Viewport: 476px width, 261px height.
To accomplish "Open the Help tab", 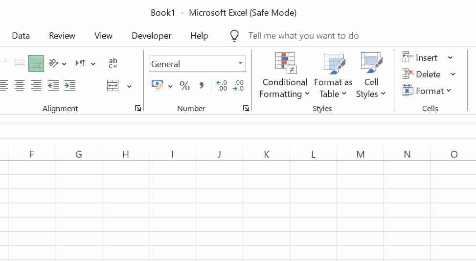I will click(x=199, y=36).
